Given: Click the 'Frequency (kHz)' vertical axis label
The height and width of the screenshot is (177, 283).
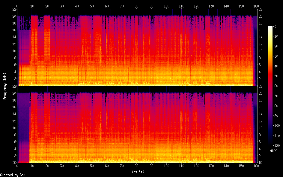Looking at the screenshot, I should [5, 86].
